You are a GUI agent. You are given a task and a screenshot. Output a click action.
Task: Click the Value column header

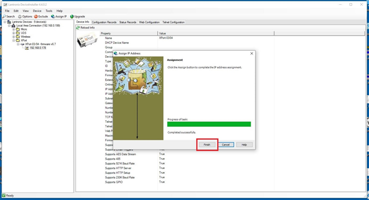point(216,33)
